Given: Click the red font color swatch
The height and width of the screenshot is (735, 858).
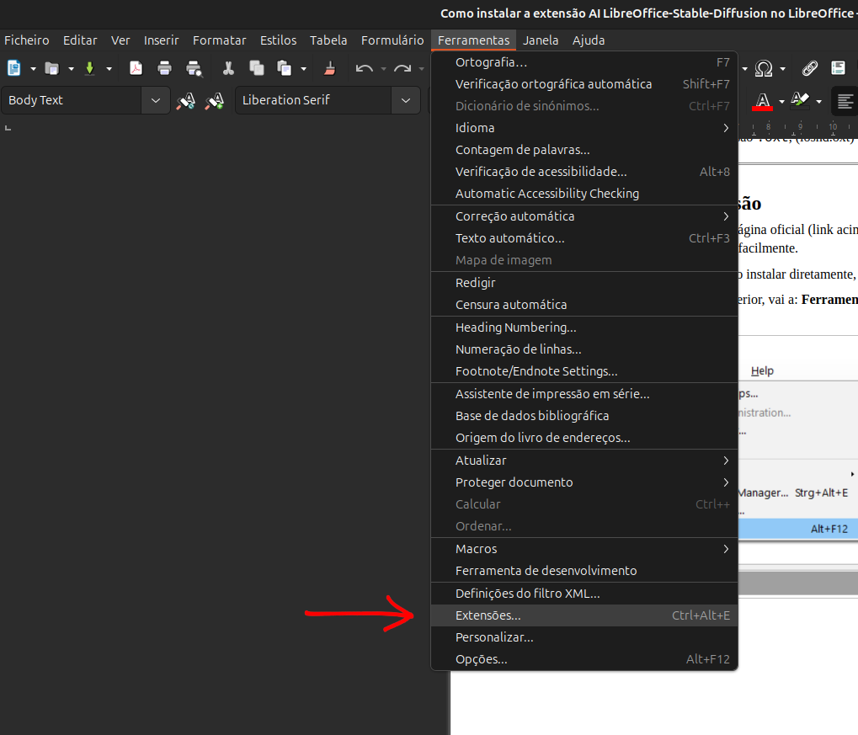Looking at the screenshot, I should (x=763, y=101).
